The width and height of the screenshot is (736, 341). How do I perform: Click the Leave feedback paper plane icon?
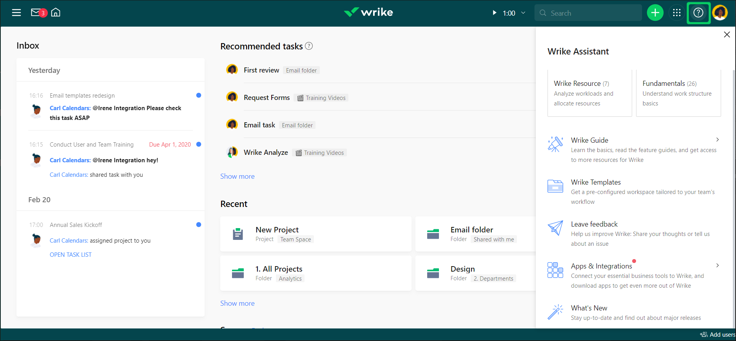(555, 228)
